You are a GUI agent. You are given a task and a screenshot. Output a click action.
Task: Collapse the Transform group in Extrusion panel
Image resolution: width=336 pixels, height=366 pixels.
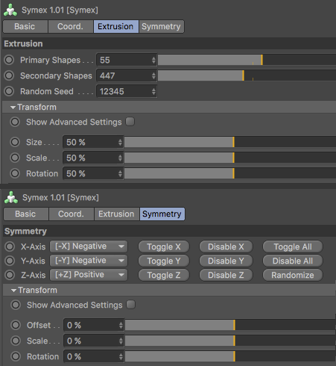13,108
